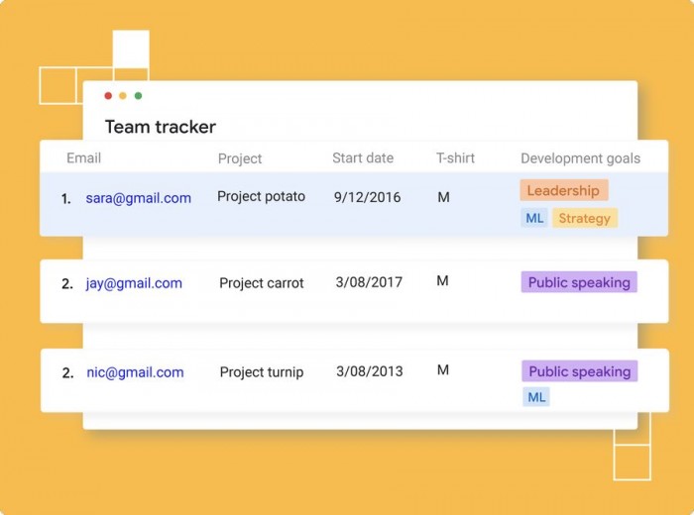Click the T-shirt column header
Image resolution: width=694 pixels, height=515 pixels.
(455, 157)
